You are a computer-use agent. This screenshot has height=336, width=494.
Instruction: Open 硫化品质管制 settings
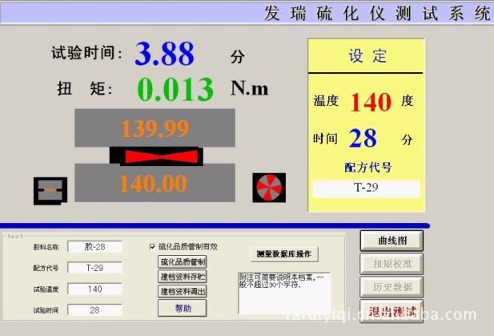click(183, 261)
